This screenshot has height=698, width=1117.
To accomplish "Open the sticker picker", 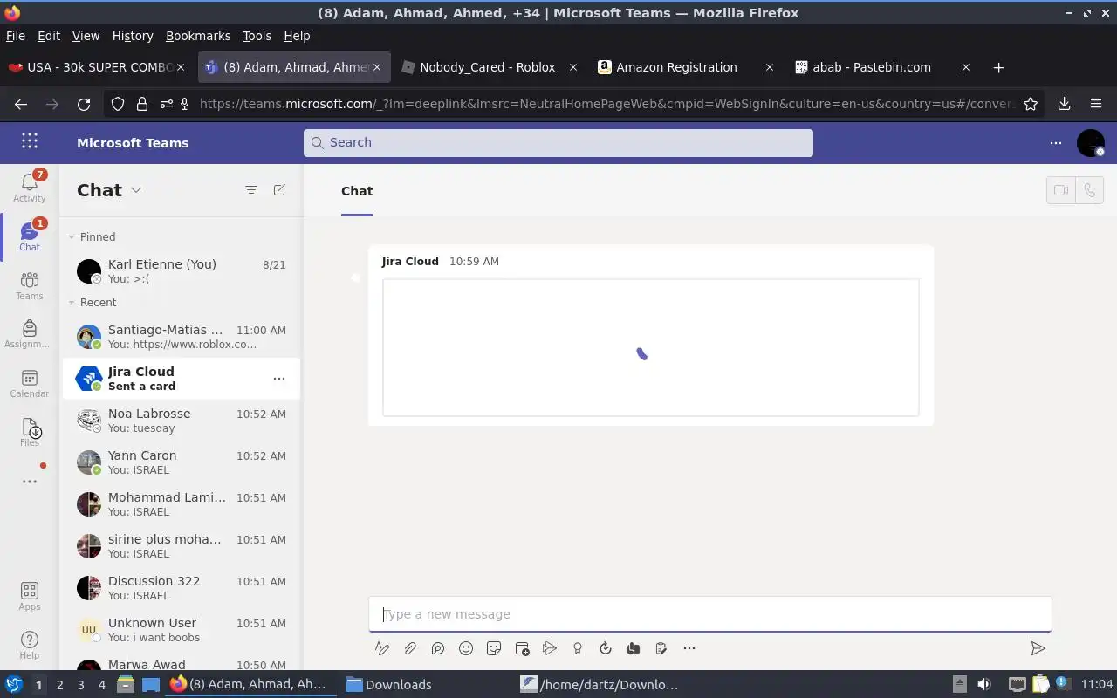I will 494,648.
